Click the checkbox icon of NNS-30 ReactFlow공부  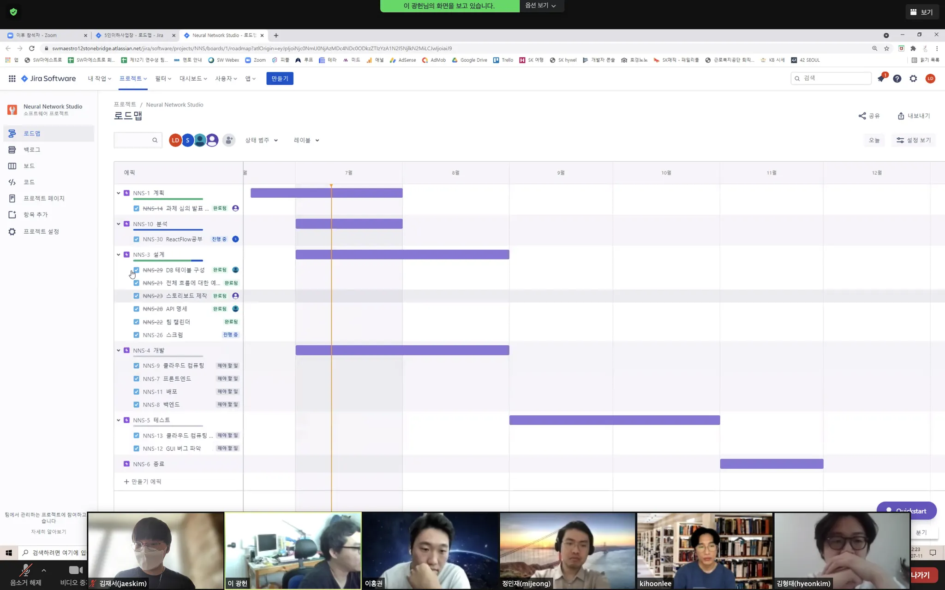pyautogui.click(x=136, y=239)
